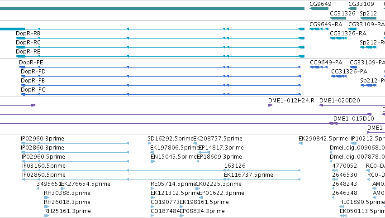The height and width of the screenshot is (218, 385).
Task: Click the IP02860.5prime EST label
Action: [44, 175]
